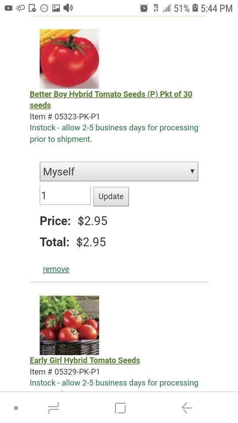Image resolution: width=238 pixels, height=423 pixels.
Task: Click the Update quantity button
Action: (111, 197)
